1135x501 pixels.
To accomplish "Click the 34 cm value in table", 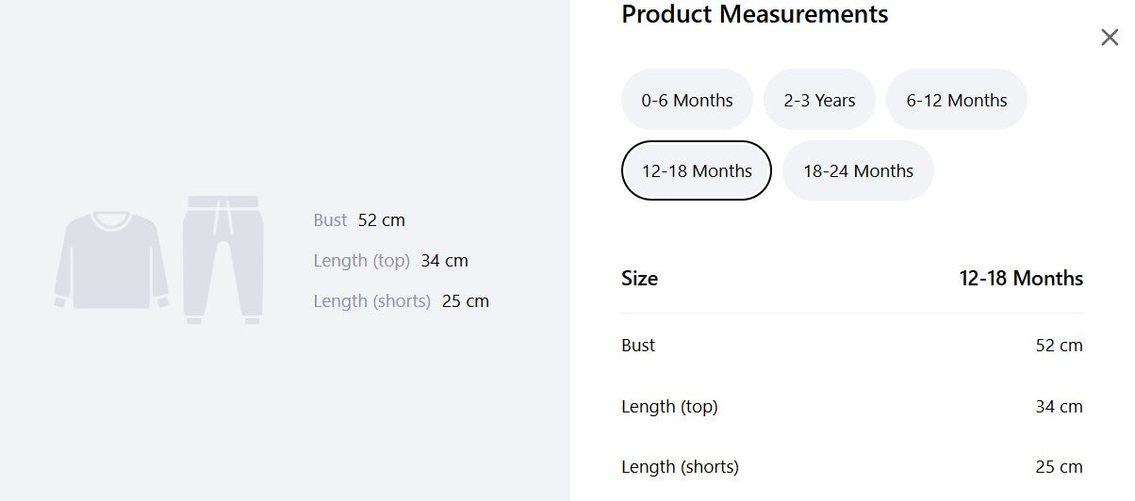I will coord(1059,407).
